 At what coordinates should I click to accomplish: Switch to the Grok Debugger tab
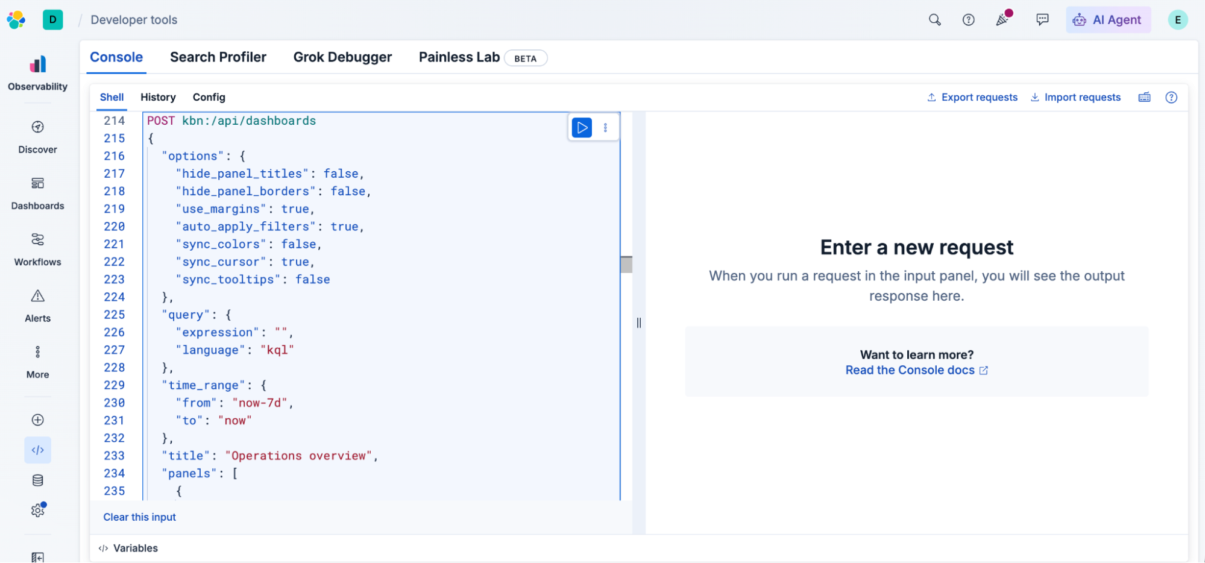342,57
